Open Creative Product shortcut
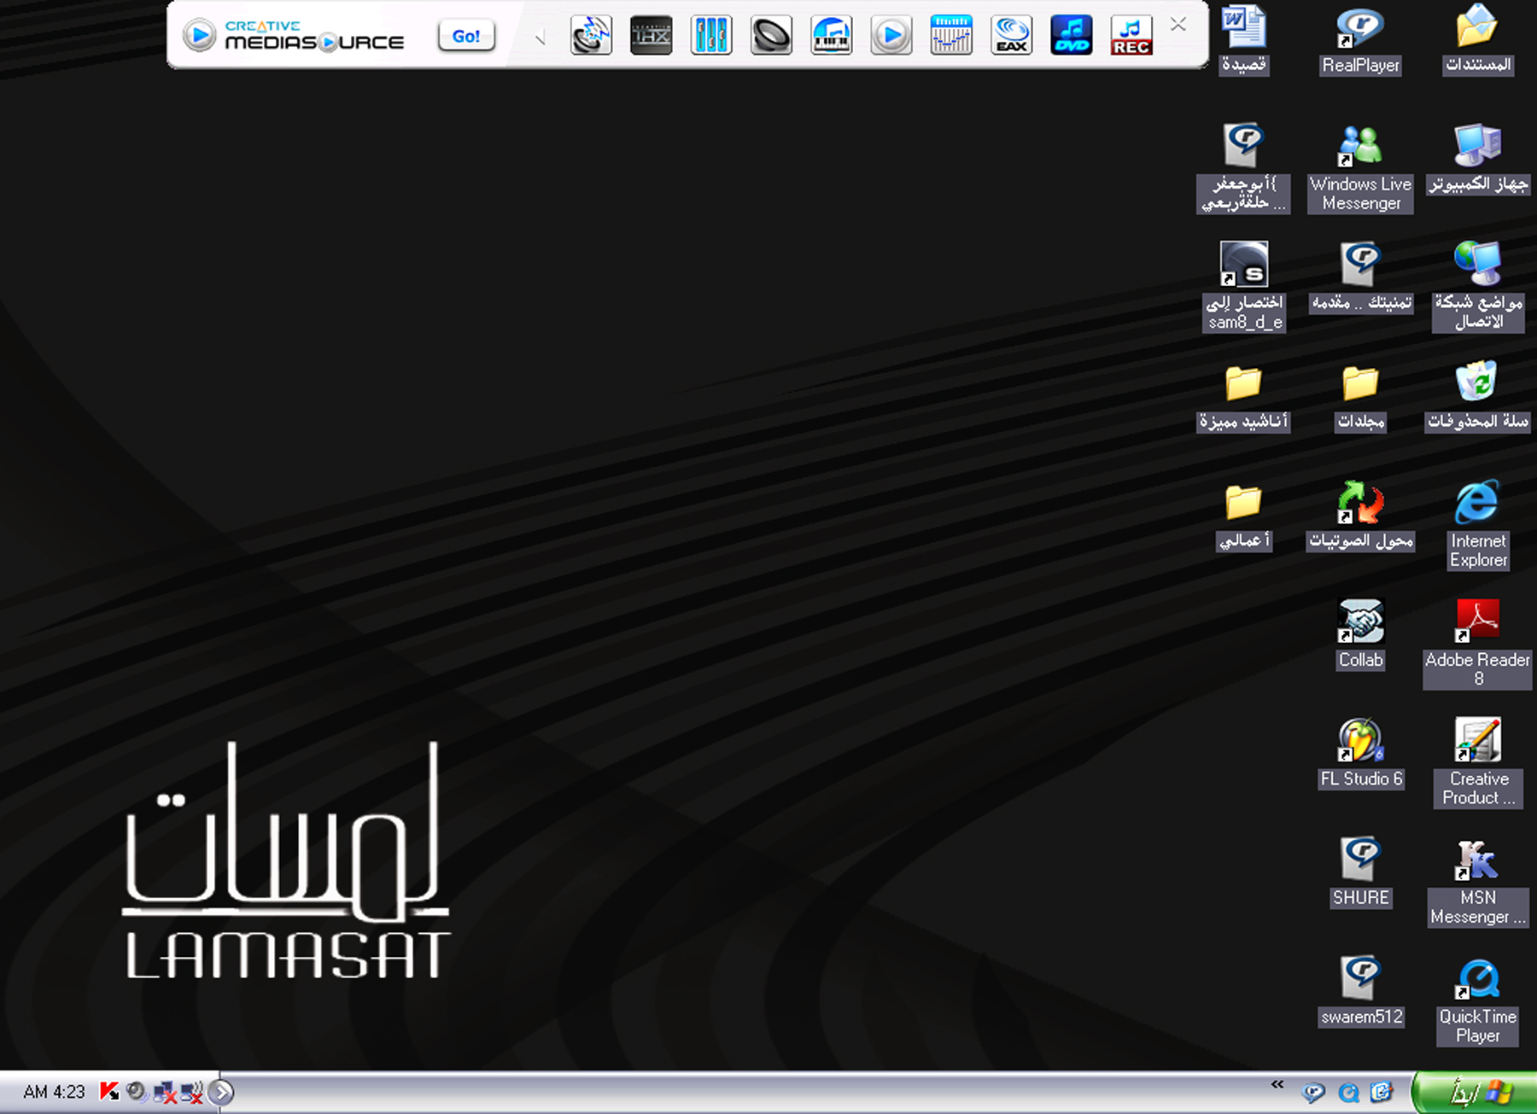The image size is (1537, 1114). point(1478,763)
